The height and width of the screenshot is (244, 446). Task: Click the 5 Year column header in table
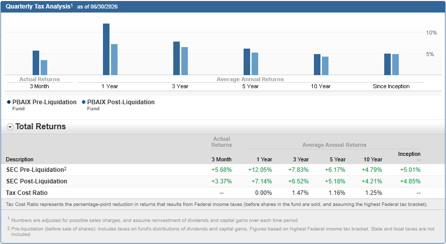point(338,159)
